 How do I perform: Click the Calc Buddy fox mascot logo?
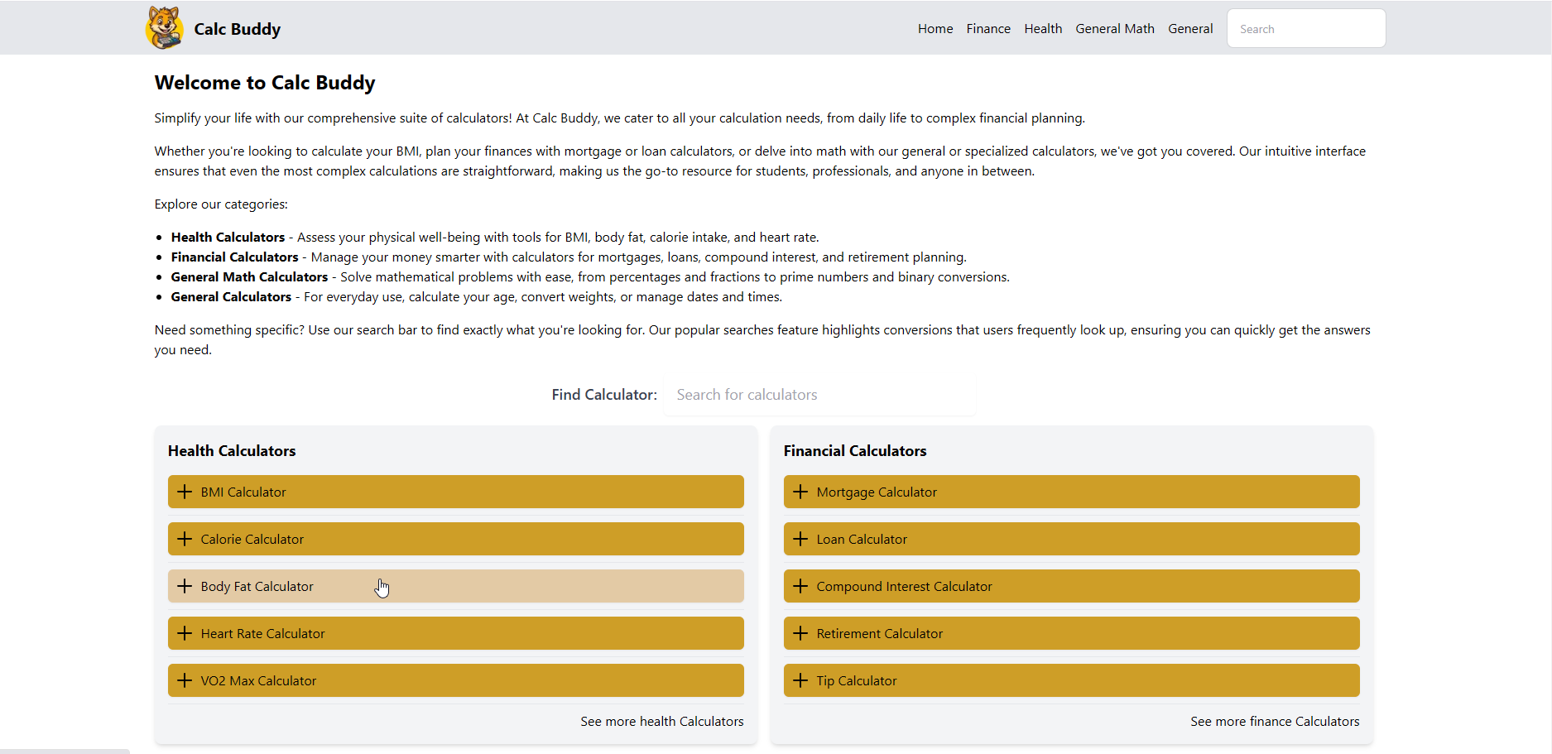(164, 28)
